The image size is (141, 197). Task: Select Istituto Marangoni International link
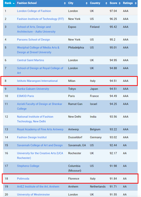pyautogui.click(x=37, y=81)
